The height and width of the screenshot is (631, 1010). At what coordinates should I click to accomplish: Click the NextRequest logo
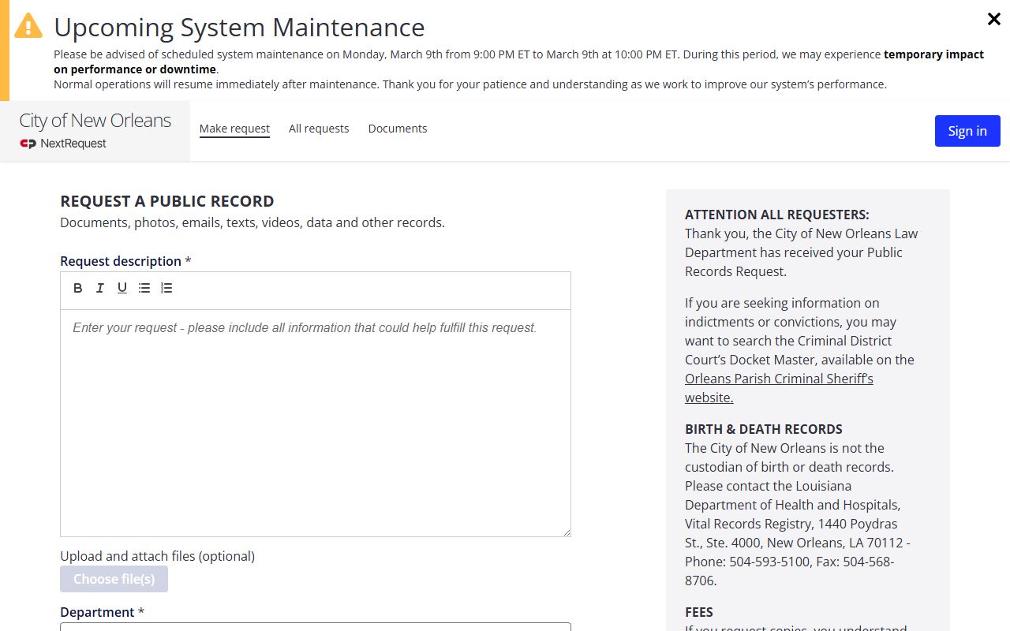click(63, 144)
